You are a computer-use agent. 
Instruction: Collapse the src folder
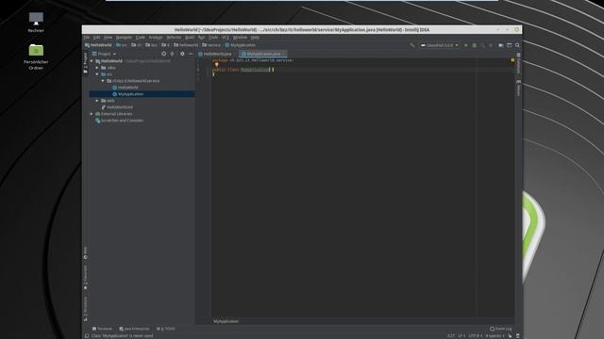pos(97,74)
